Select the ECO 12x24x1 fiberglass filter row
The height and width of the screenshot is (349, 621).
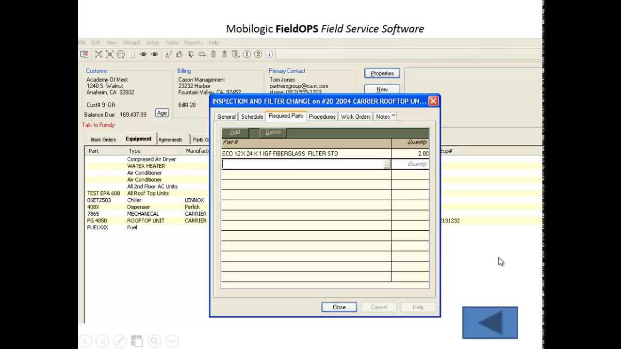click(325, 154)
